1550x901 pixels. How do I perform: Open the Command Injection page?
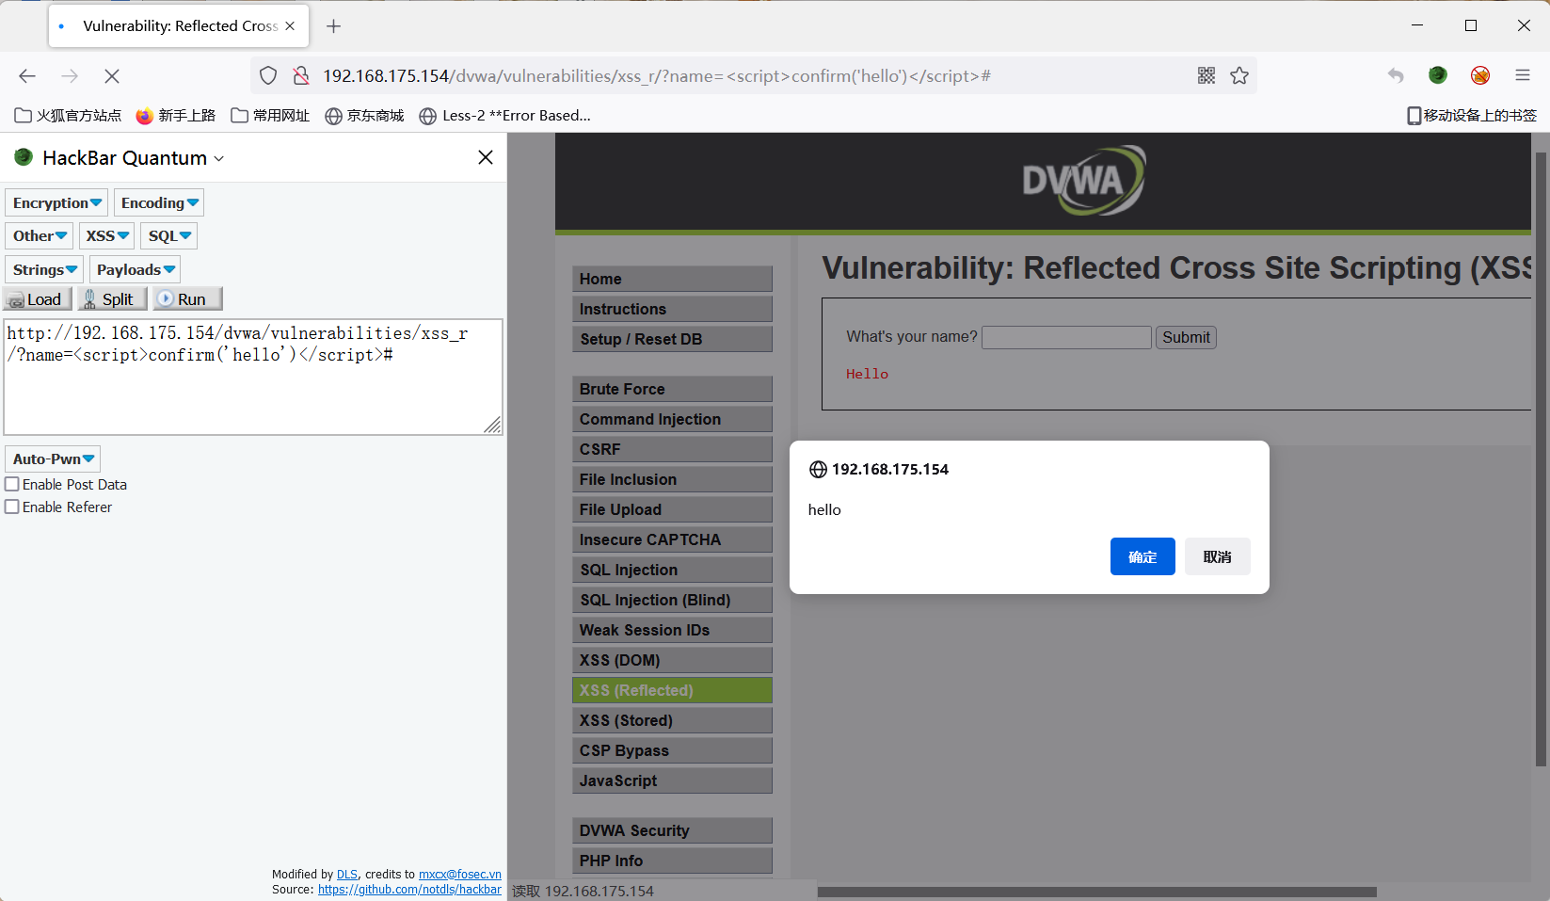click(672, 419)
